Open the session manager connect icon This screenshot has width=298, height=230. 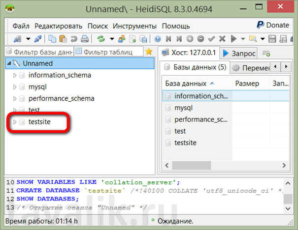click(x=17, y=39)
